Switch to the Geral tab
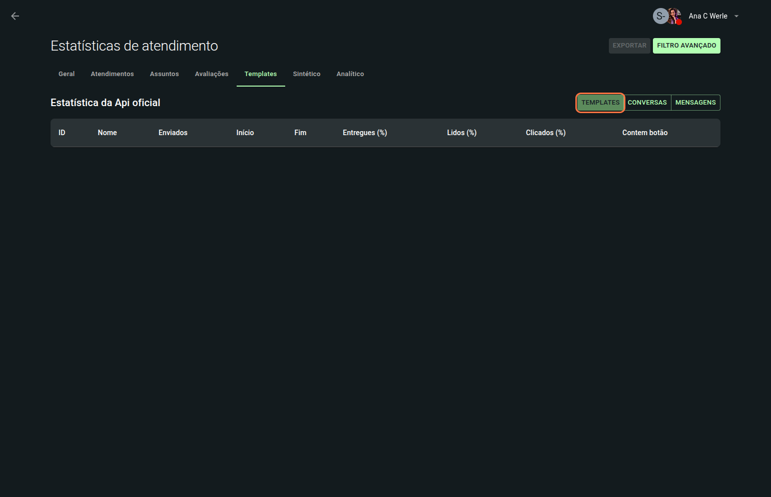The width and height of the screenshot is (771, 497). click(x=67, y=74)
